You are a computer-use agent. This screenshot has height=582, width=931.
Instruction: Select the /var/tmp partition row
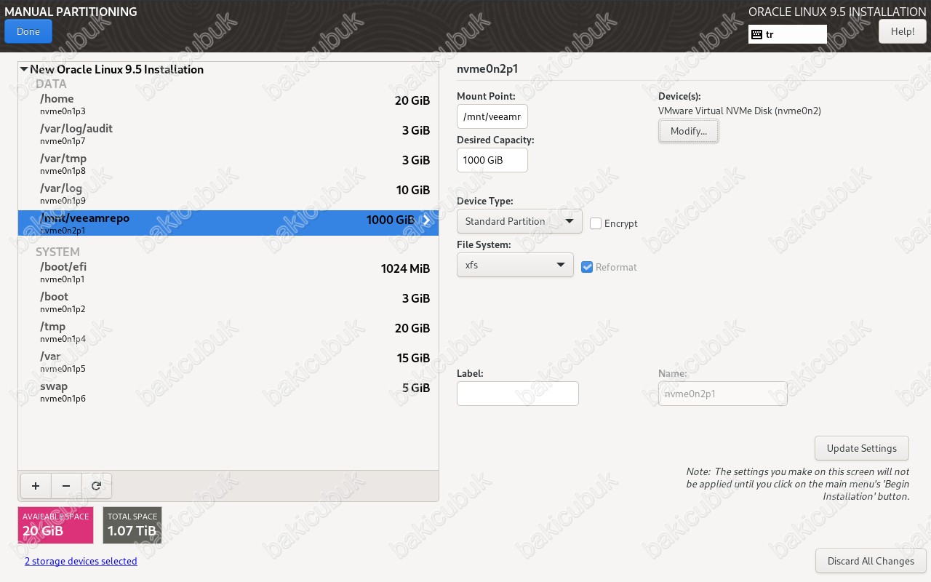(x=228, y=164)
